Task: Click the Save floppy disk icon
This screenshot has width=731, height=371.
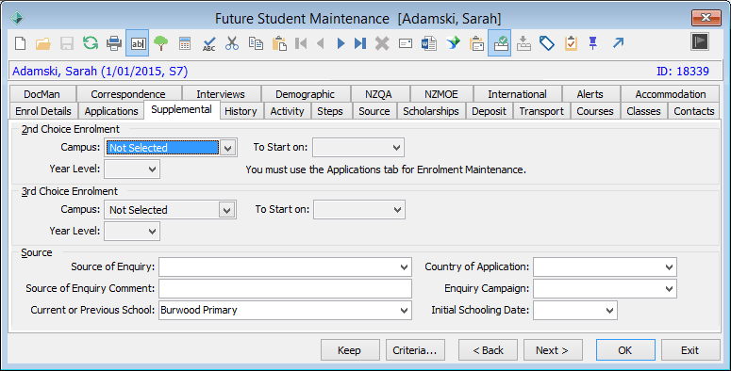Action: click(67, 43)
